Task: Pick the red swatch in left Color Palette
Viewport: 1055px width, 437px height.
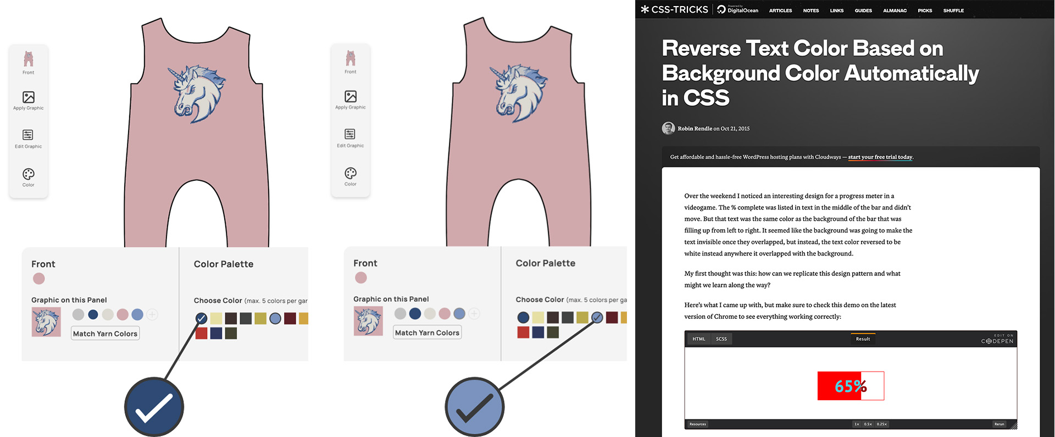Action: point(202,333)
